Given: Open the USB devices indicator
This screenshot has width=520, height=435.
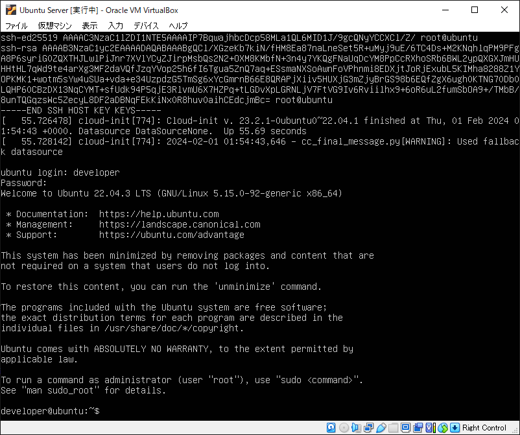Looking at the screenshot, I should (x=381, y=428).
